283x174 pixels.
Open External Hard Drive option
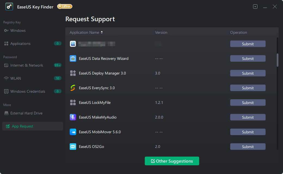(x=26, y=113)
